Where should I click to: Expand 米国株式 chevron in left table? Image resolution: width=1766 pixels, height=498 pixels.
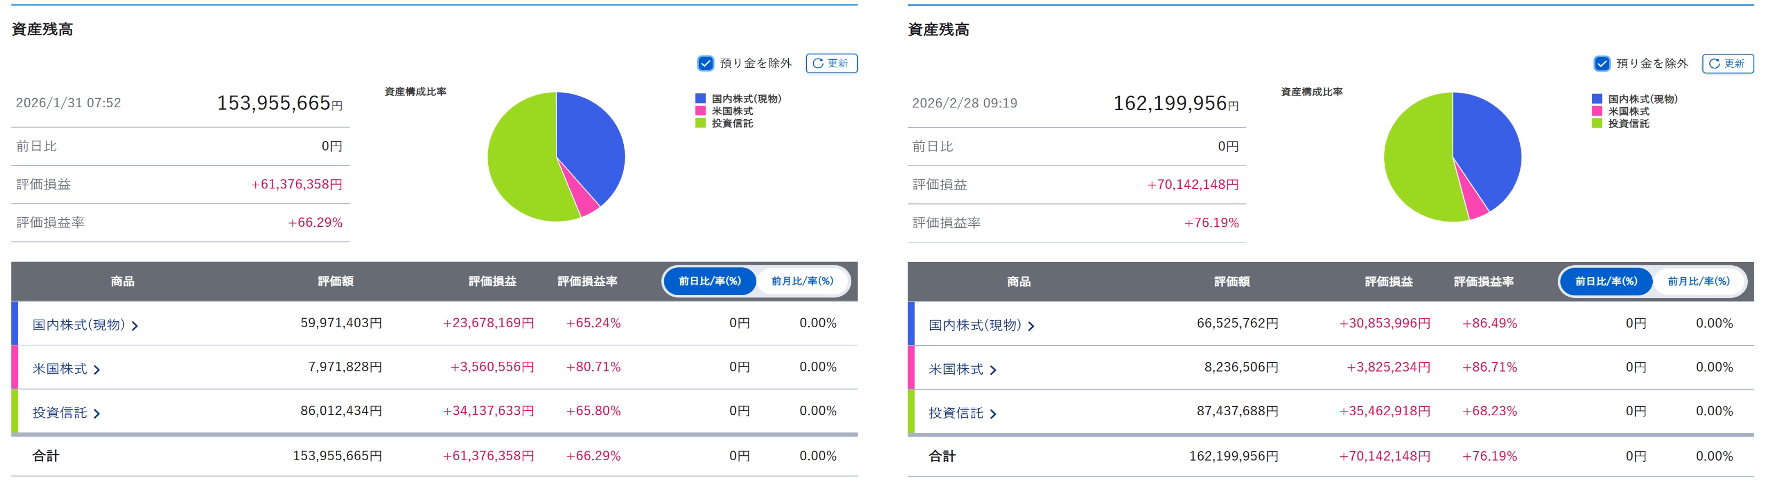97,370
